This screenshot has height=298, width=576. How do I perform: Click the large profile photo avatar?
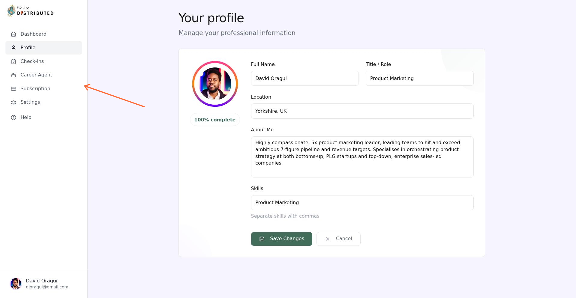point(215,84)
